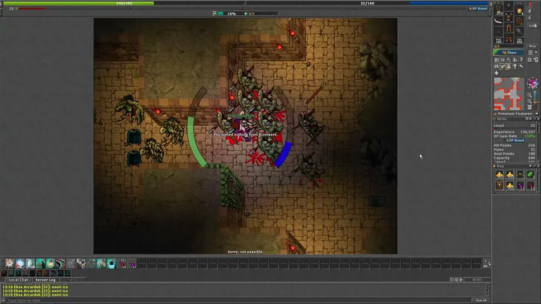Toggle the red offensive fight mode button

530,4
